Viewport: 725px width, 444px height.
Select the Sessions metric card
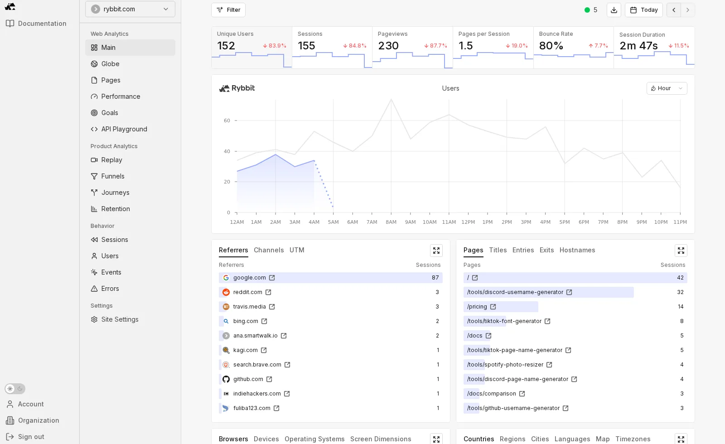click(332, 48)
